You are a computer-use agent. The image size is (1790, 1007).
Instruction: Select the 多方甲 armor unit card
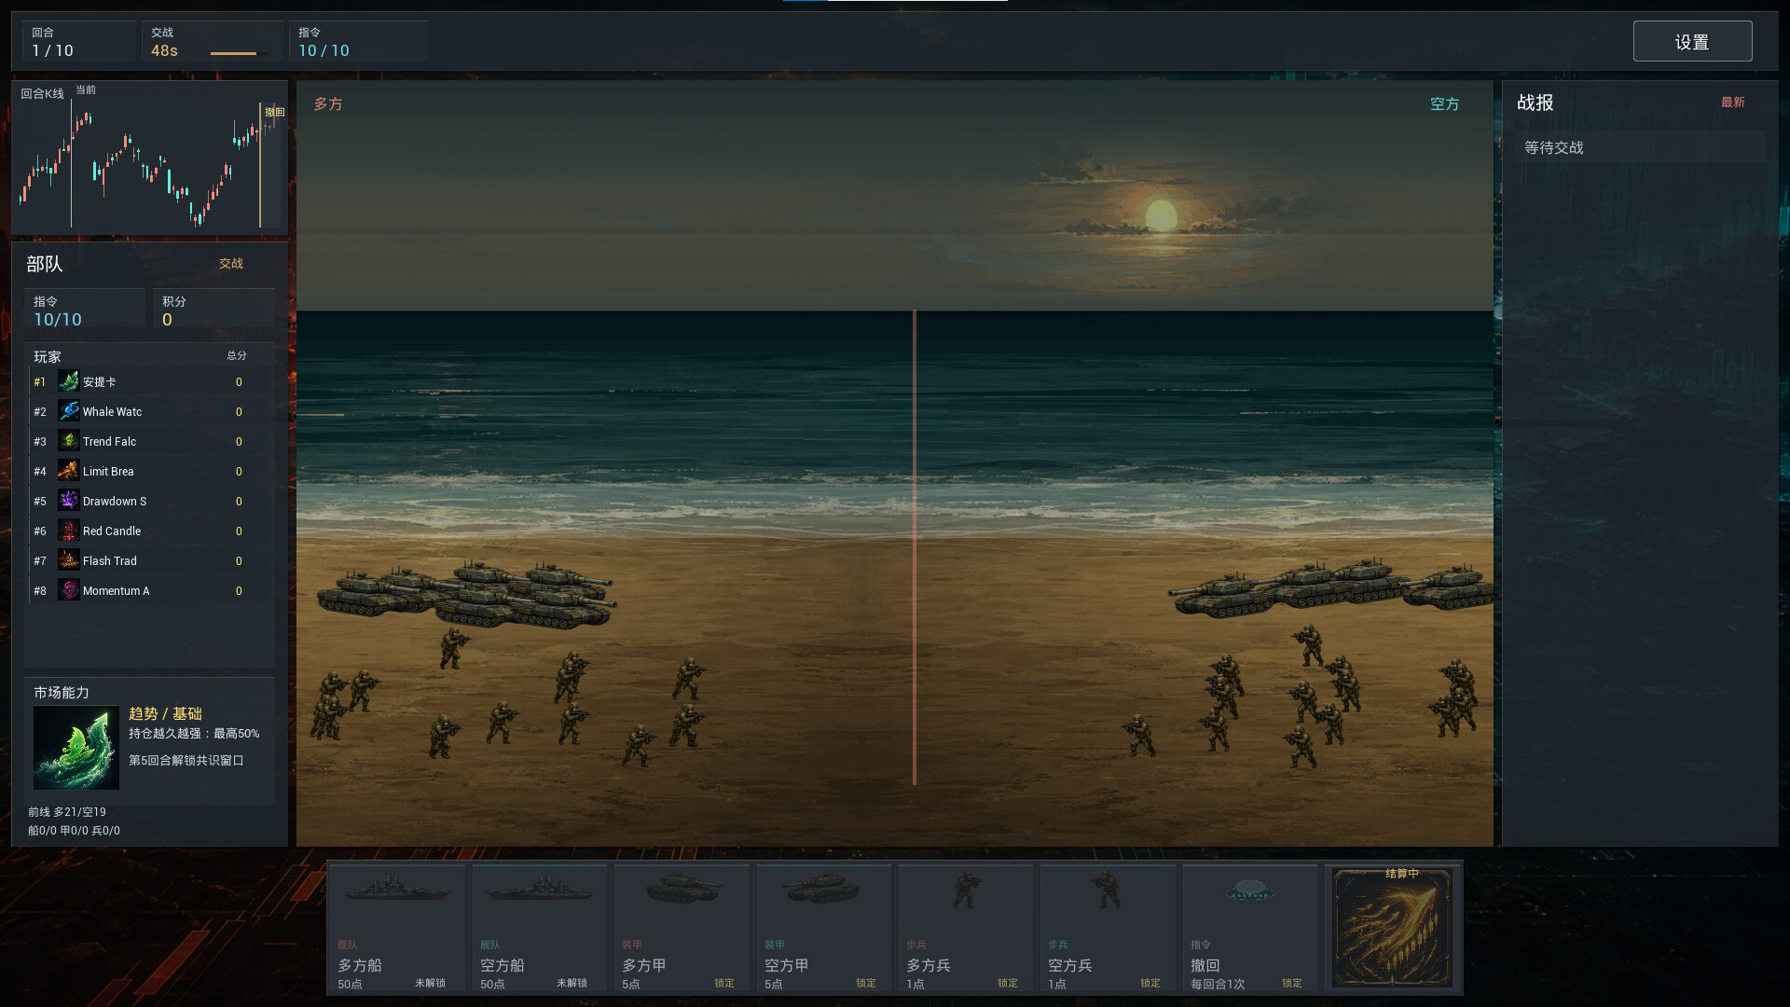[x=682, y=929]
